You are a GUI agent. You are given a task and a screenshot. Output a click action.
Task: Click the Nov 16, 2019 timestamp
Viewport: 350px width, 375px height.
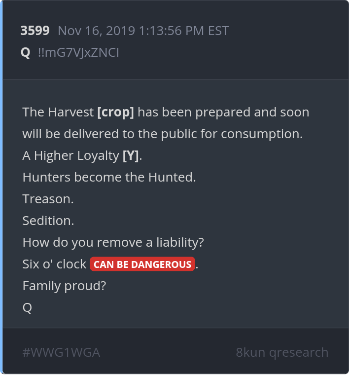point(143,31)
